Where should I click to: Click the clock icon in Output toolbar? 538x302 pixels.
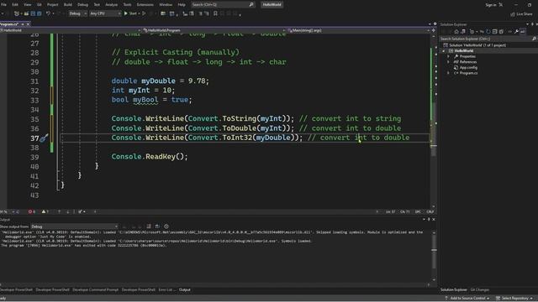pos(166,226)
